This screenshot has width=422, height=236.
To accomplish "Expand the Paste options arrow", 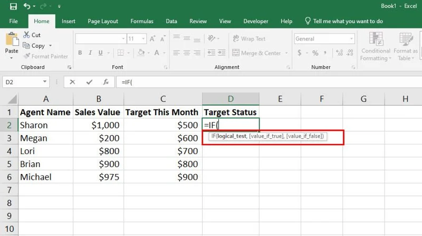I will [11, 58].
